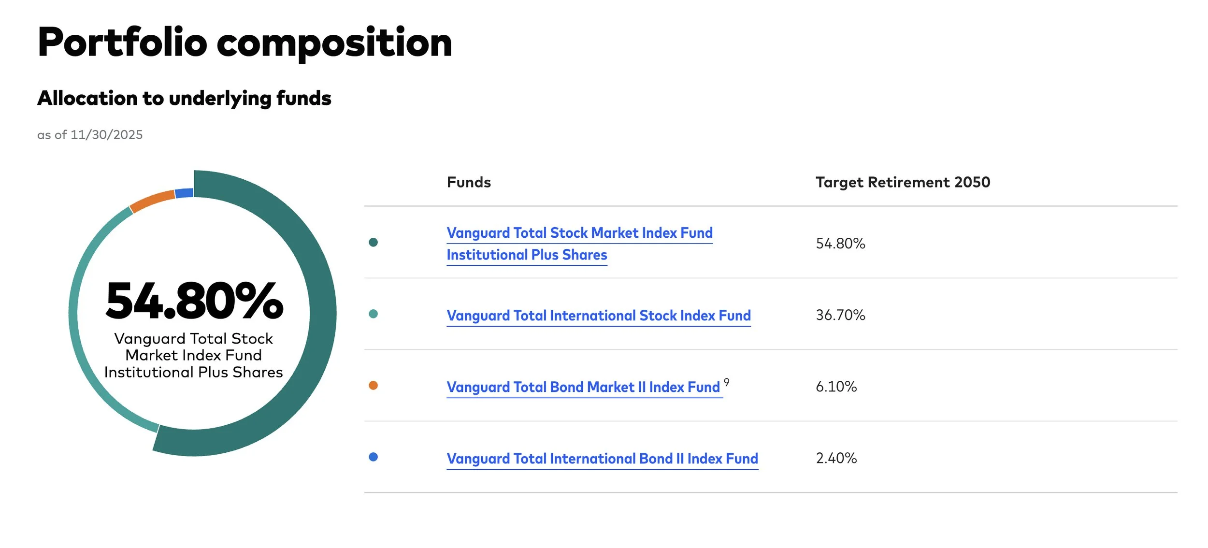Select the small blue donut chart segment
The width and height of the screenshot is (1208, 548).
(x=184, y=193)
